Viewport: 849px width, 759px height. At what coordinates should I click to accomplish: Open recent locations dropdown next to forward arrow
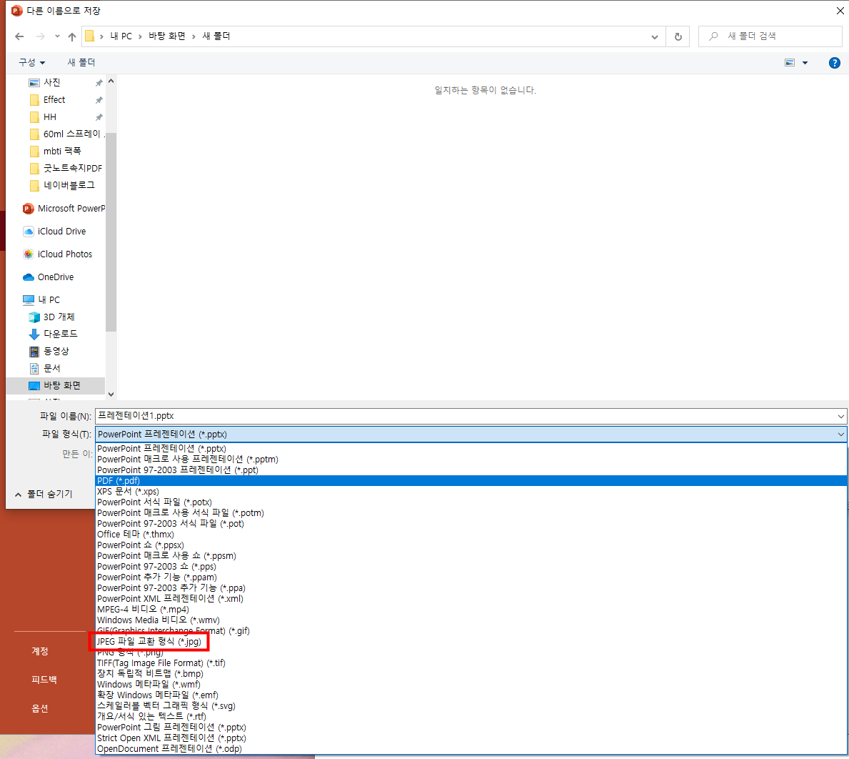(57, 36)
